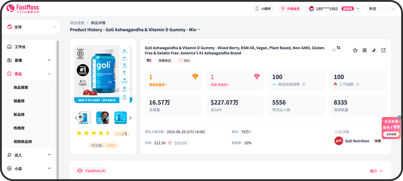This screenshot has height=181, width=403.
Task: Collapse the 商品 sidebar section
Action: (x=29, y=74)
